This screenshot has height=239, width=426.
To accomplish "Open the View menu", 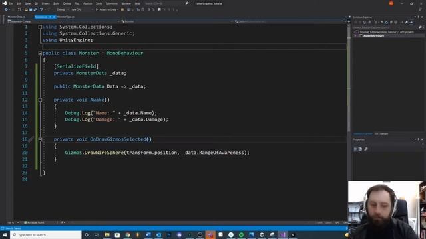I will coord(28,3).
